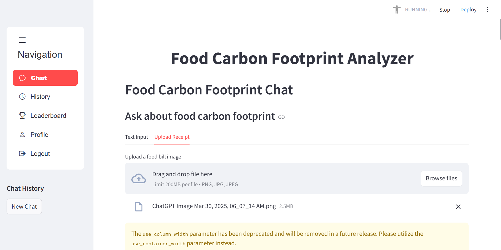
Task: Click the drag and drop upload area
Action: tap(297, 179)
